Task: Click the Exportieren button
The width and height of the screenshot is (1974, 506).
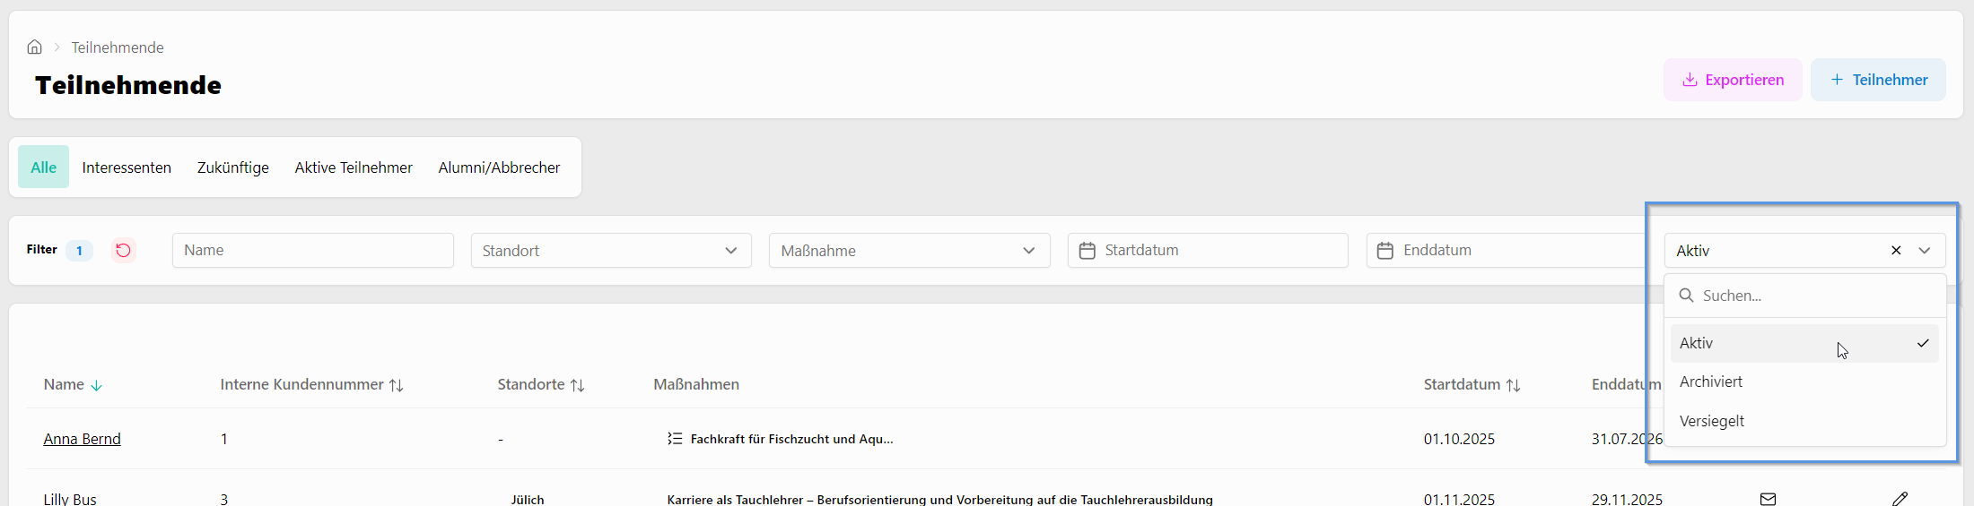Action: click(1733, 80)
